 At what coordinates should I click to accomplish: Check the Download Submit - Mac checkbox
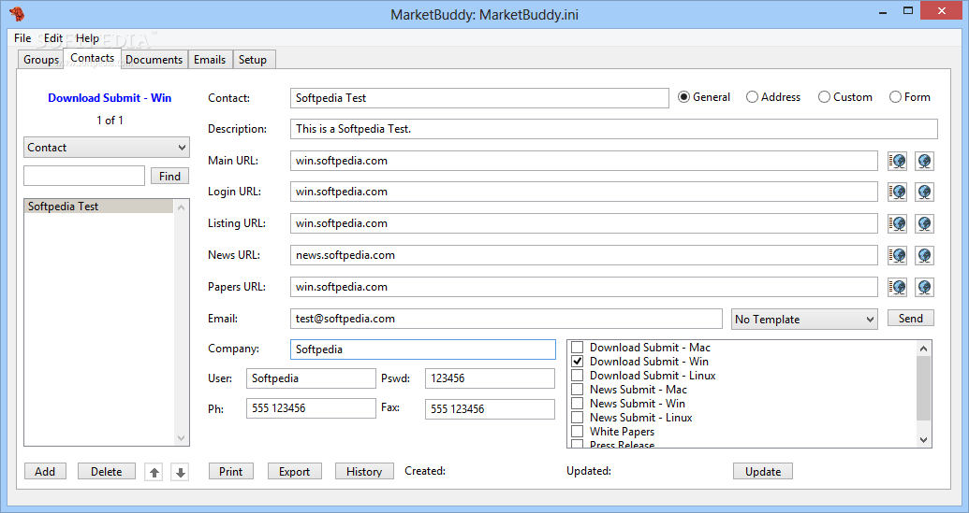[x=578, y=347]
